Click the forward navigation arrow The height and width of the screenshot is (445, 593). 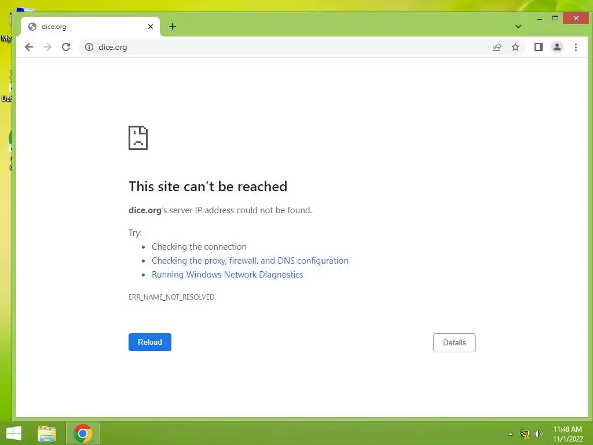click(47, 47)
